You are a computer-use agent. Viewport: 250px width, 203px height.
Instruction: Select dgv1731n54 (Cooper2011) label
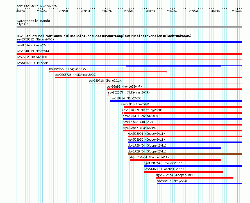coord(163,163)
